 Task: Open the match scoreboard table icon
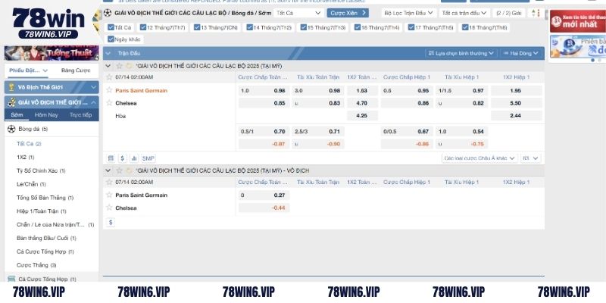pos(111,158)
